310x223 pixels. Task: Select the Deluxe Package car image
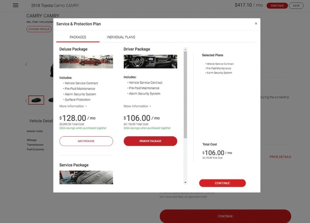click(x=86, y=62)
